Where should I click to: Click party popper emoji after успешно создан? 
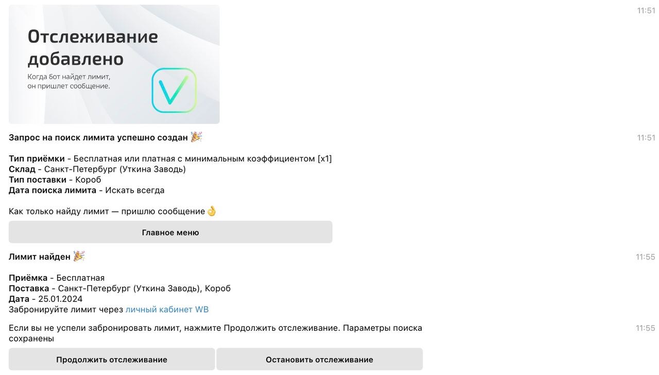pyautogui.click(x=196, y=137)
